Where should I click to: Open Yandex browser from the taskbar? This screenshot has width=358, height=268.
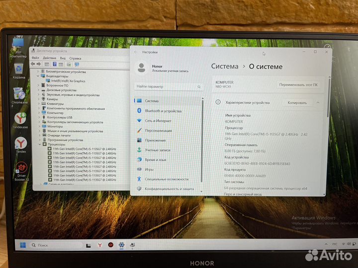click(99, 245)
